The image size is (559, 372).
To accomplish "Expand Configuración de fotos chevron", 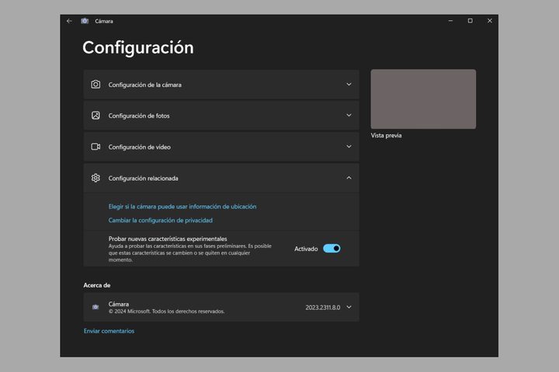I will (x=349, y=115).
